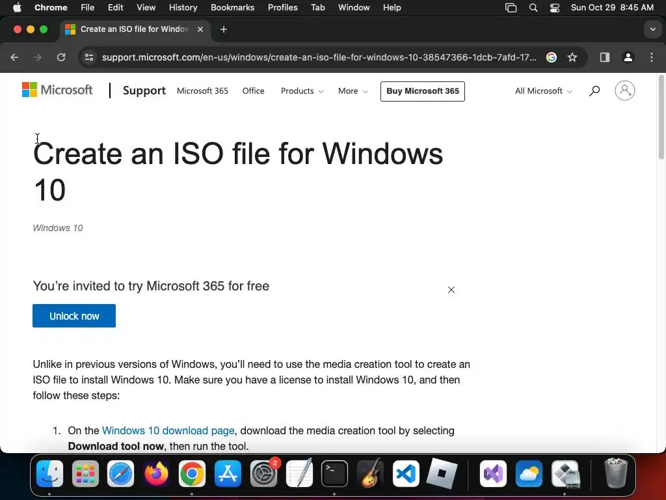Open Microsoft site search magnifier
Viewport: 666px width, 500px height.
pos(594,91)
